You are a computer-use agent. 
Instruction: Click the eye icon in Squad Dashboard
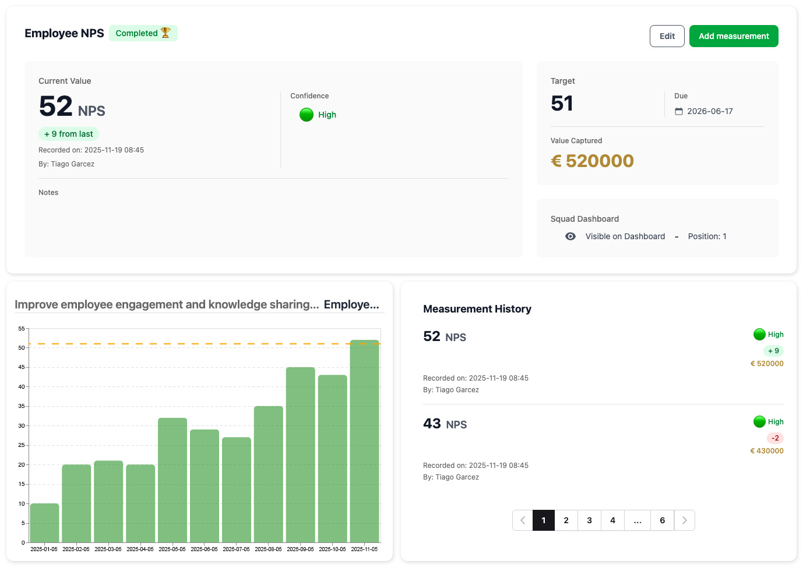pyautogui.click(x=570, y=236)
